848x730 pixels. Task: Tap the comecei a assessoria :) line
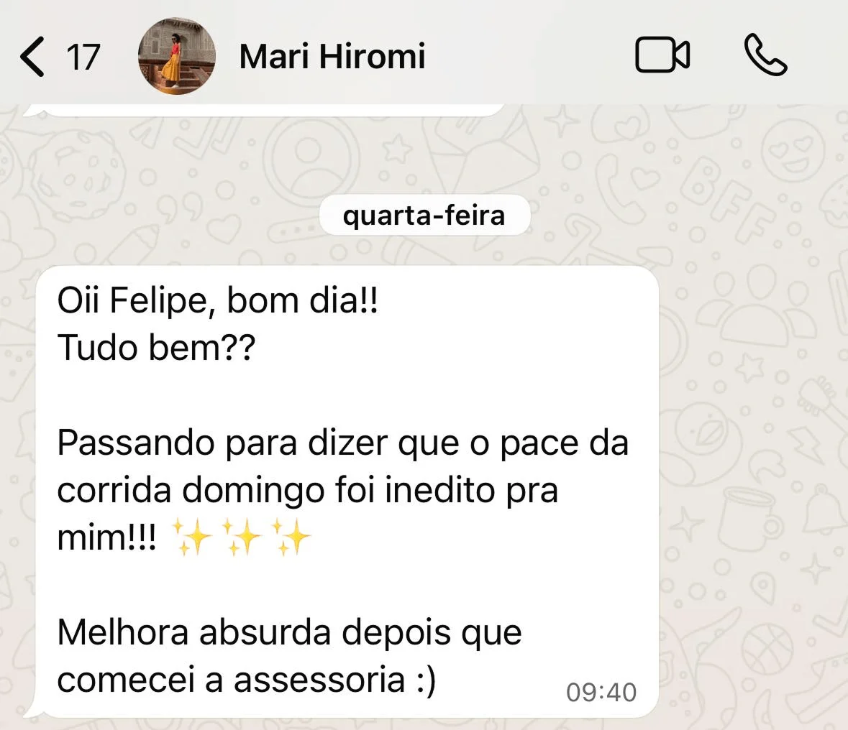pos(246,679)
